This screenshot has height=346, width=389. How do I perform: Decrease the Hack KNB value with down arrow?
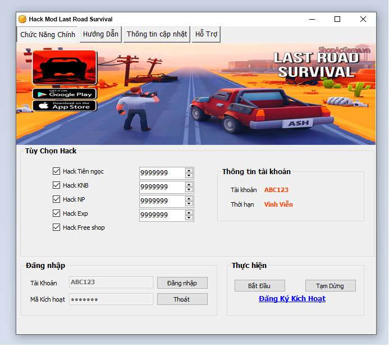pos(189,190)
